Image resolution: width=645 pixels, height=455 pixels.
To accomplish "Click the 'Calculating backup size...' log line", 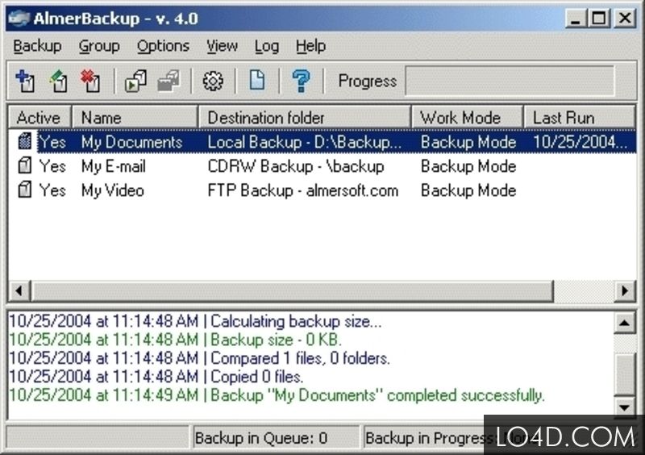I will [x=195, y=321].
